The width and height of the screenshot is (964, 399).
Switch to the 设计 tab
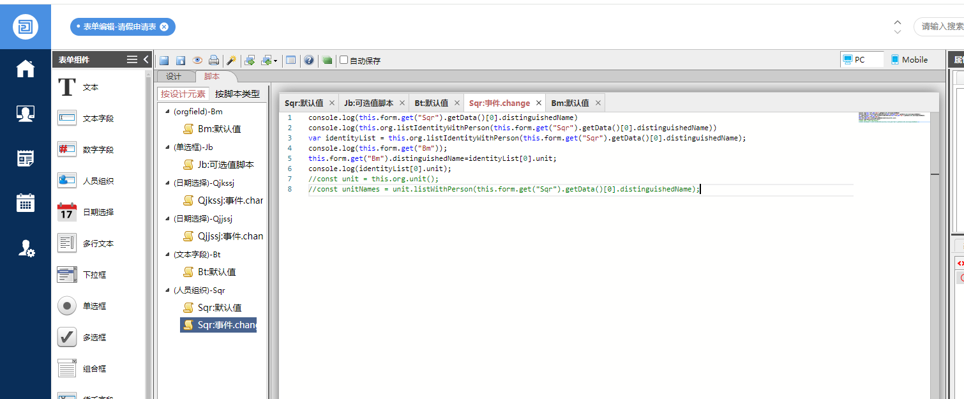point(174,77)
